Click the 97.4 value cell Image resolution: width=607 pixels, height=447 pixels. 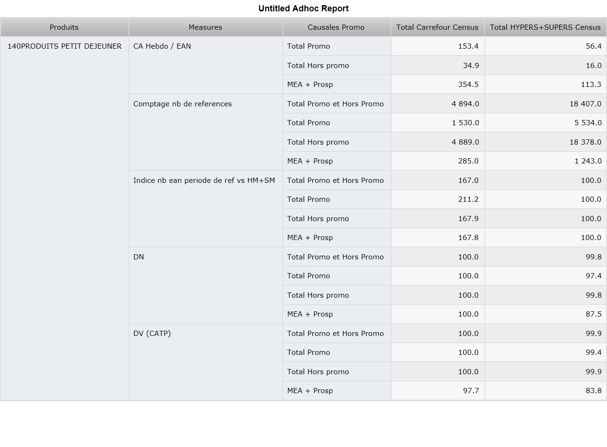click(546, 276)
